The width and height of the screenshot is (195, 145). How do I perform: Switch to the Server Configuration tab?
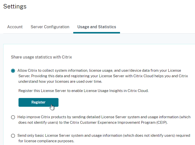(50, 27)
